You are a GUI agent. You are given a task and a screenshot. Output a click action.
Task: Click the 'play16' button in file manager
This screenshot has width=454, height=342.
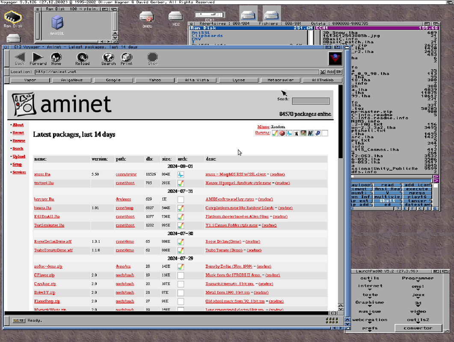click(x=417, y=197)
